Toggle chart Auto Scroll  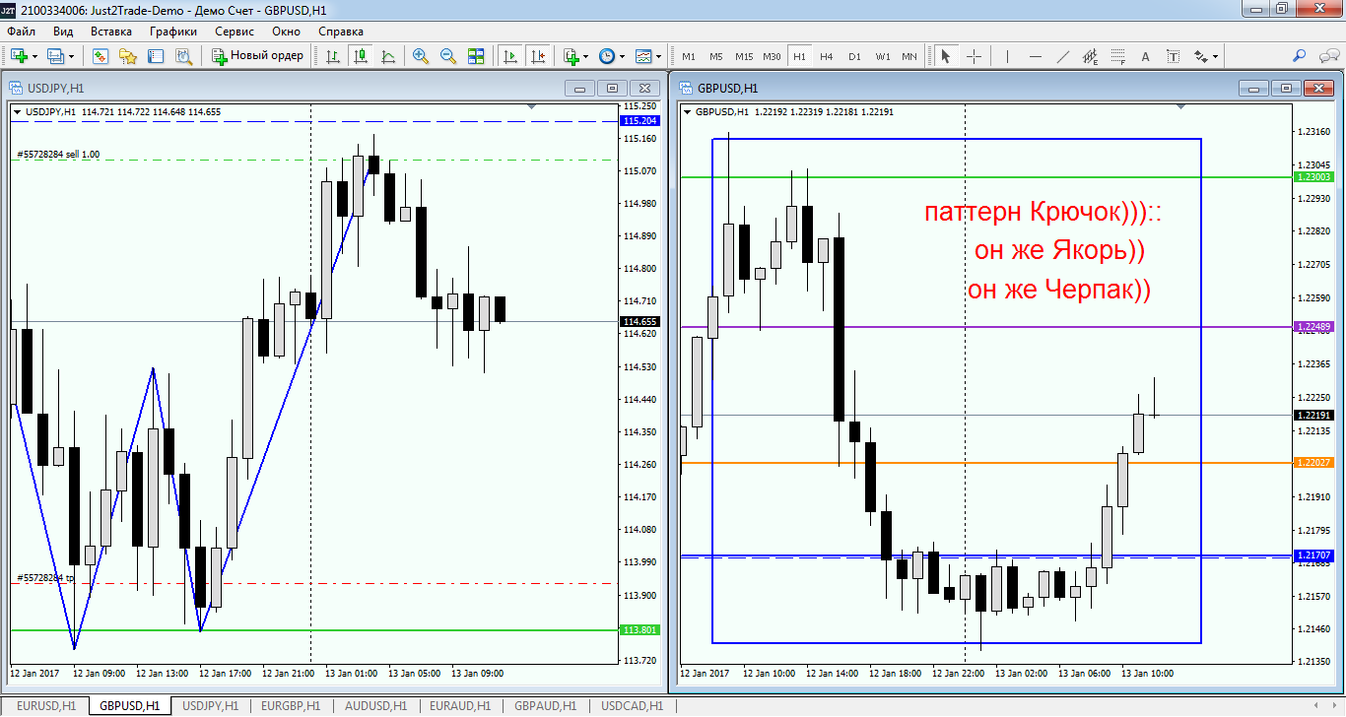[509, 56]
